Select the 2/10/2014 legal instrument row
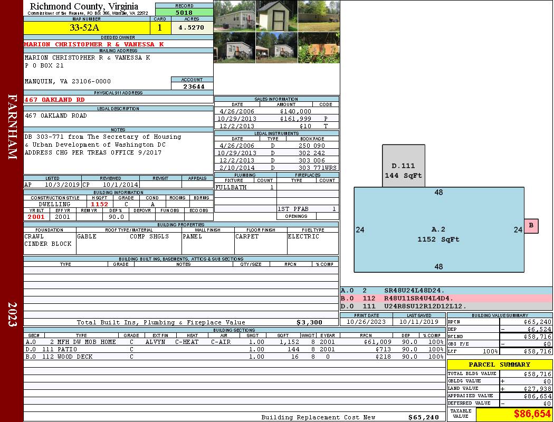Screen dimensions: 554x422 coord(276,168)
